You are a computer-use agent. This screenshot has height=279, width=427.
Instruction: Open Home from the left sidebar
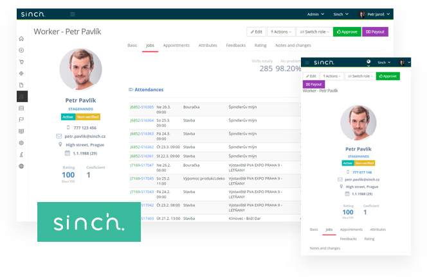pos(21,38)
